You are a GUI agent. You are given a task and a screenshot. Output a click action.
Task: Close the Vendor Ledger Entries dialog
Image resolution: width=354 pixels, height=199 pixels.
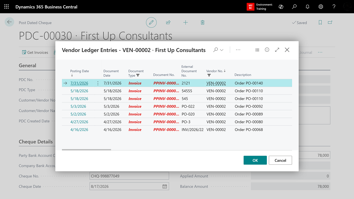pyautogui.click(x=287, y=50)
